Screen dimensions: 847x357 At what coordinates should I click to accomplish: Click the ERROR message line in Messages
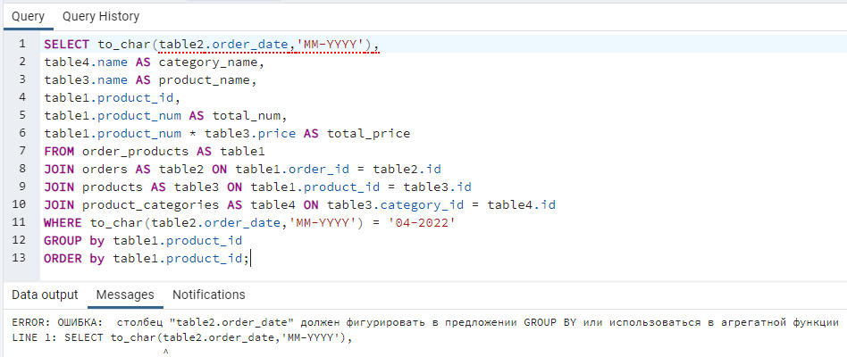(425, 322)
